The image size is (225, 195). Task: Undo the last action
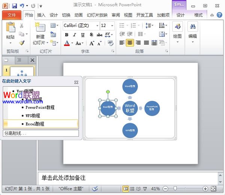(x=22, y=6)
